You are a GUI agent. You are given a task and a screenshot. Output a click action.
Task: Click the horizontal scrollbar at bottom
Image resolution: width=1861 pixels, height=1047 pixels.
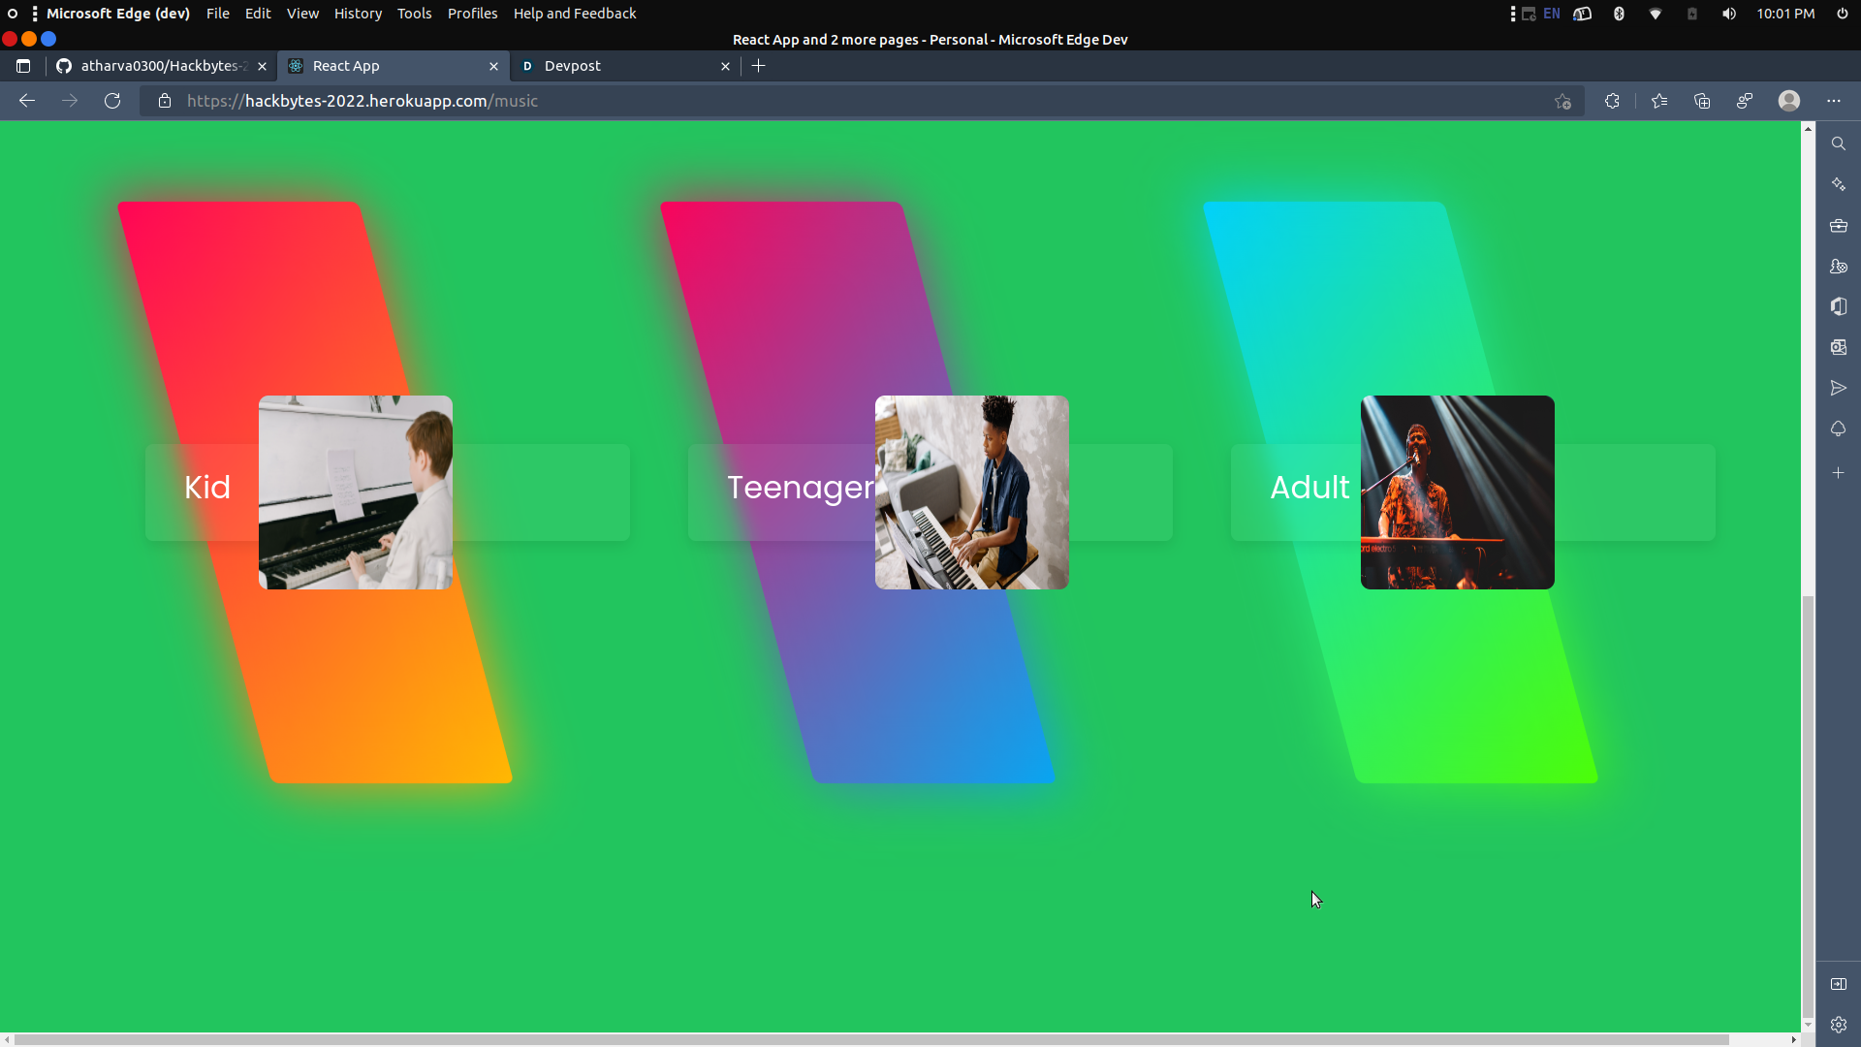tap(872, 1039)
